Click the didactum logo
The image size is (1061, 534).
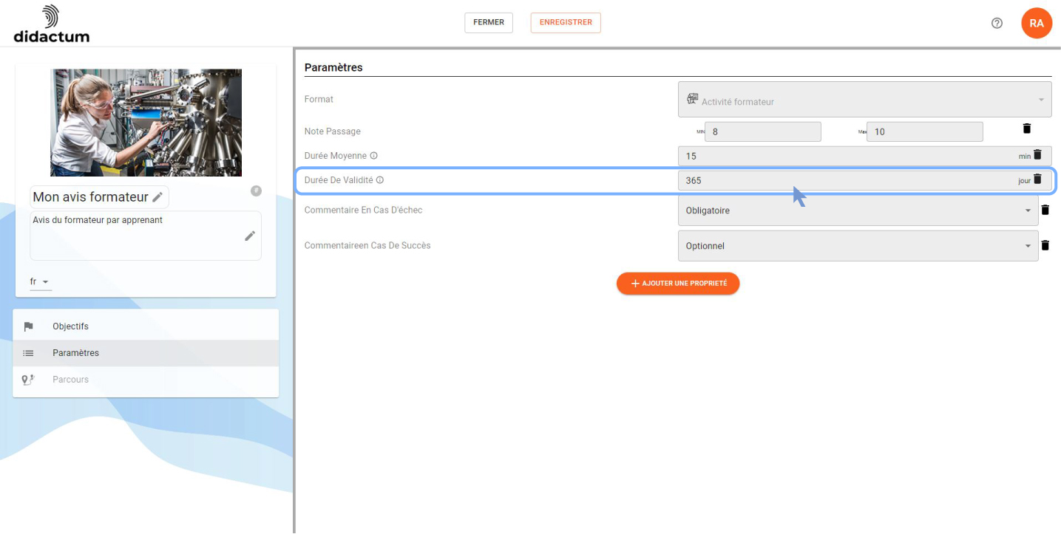pyautogui.click(x=51, y=23)
